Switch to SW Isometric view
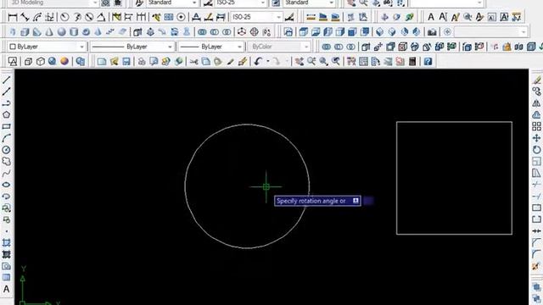Image resolution: width=543 pixels, height=305 pixels. (x=380, y=32)
